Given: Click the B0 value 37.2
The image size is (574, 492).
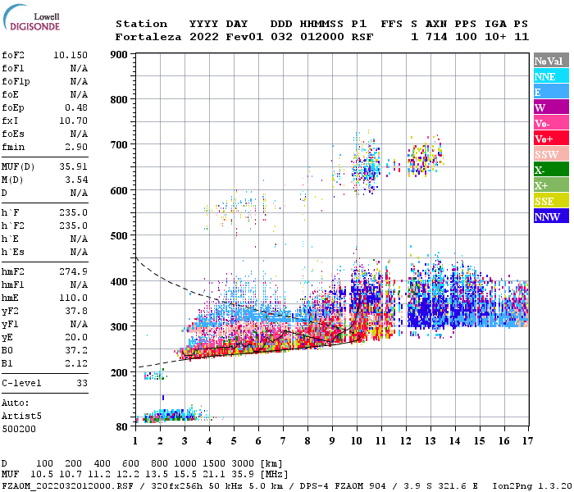Looking at the screenshot, I should point(76,350).
